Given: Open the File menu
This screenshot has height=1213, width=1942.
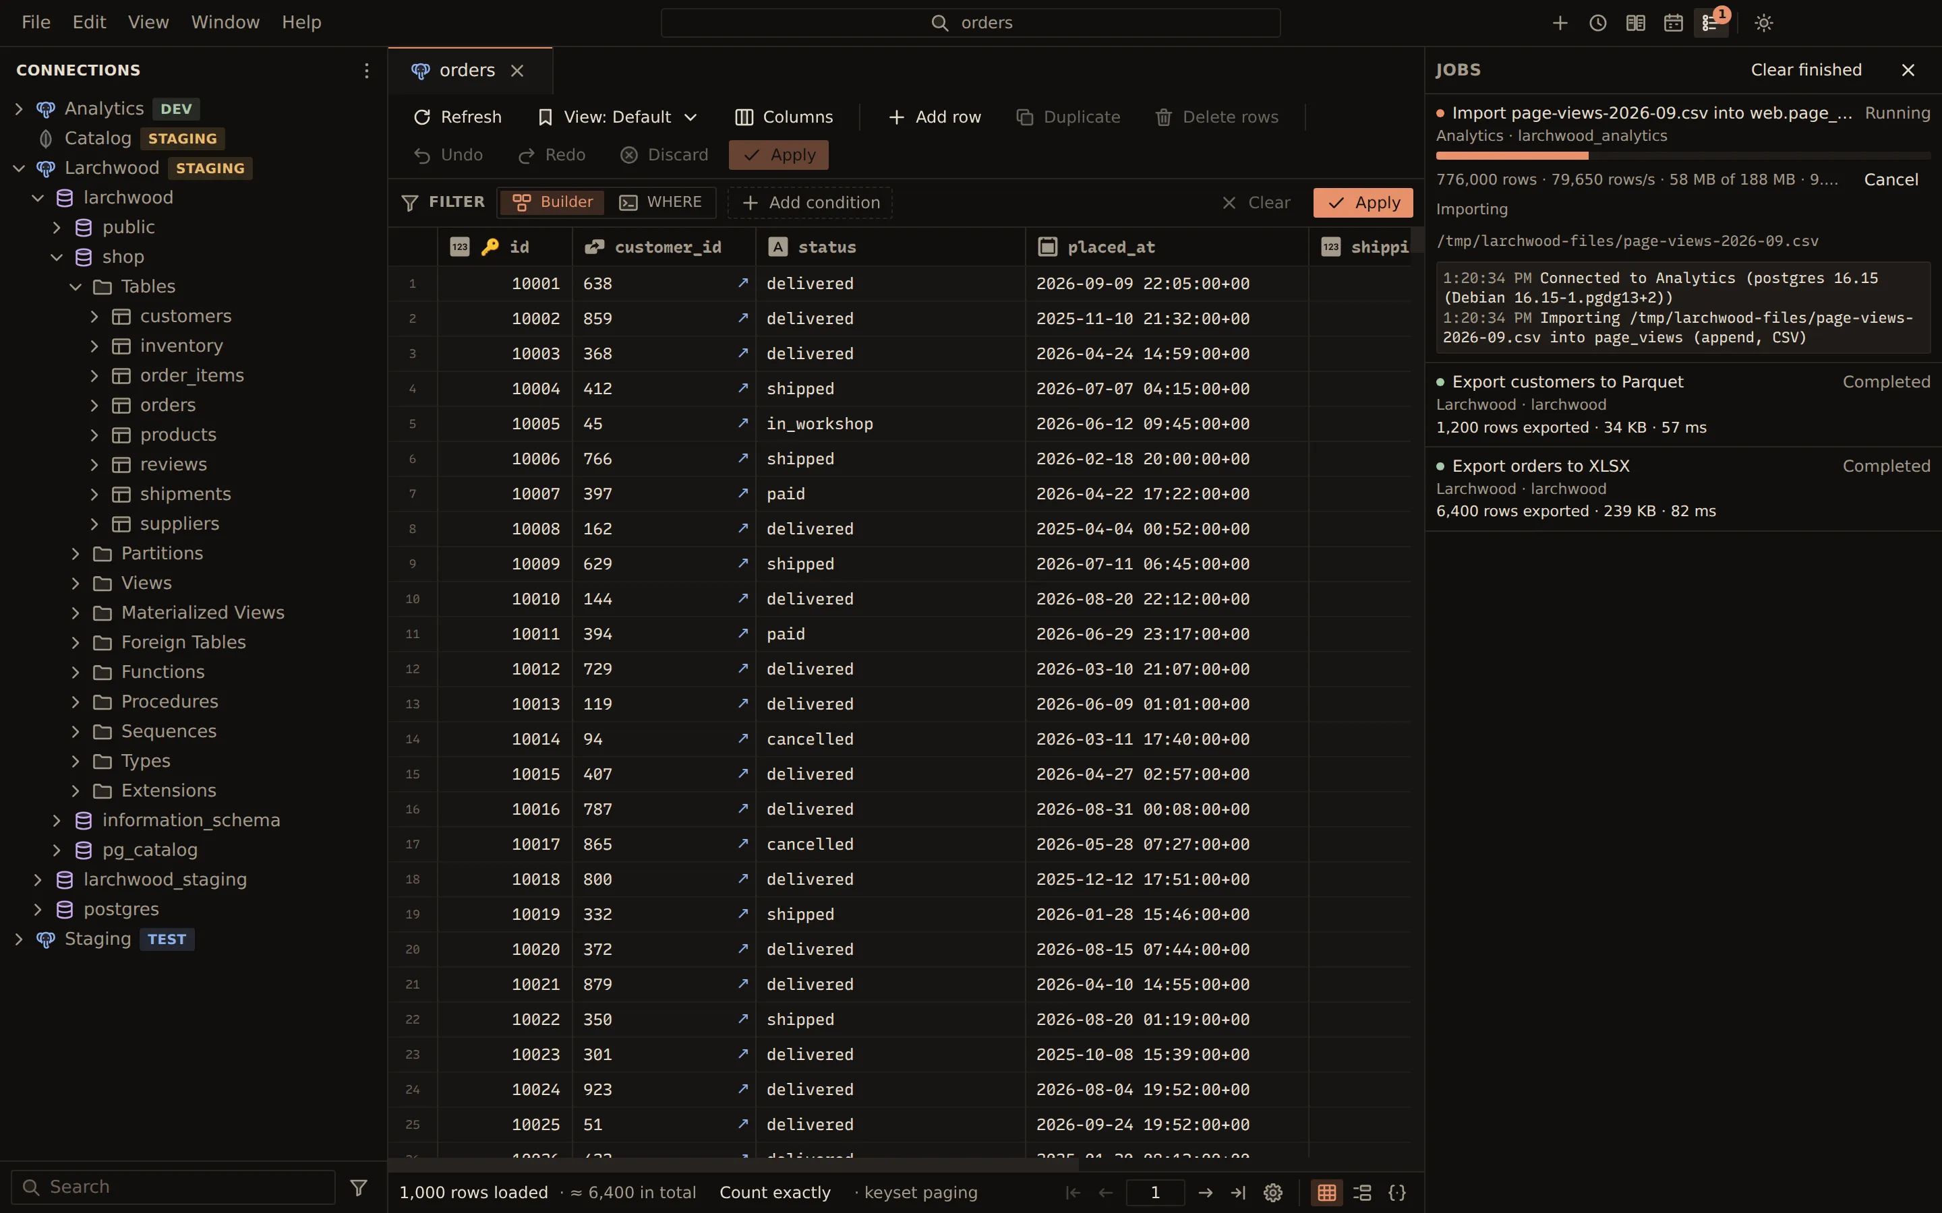Looking at the screenshot, I should 36,22.
